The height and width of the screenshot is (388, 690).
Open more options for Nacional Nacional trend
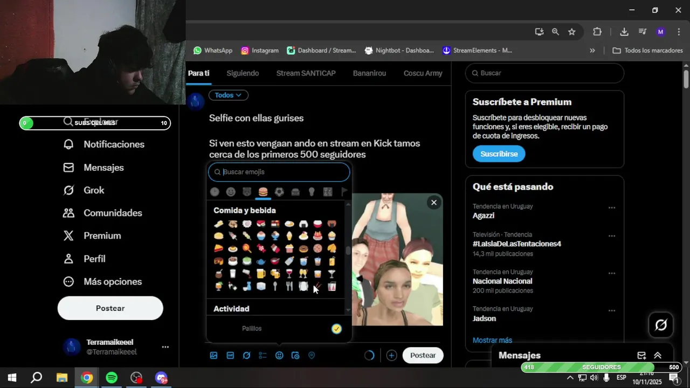point(612,273)
